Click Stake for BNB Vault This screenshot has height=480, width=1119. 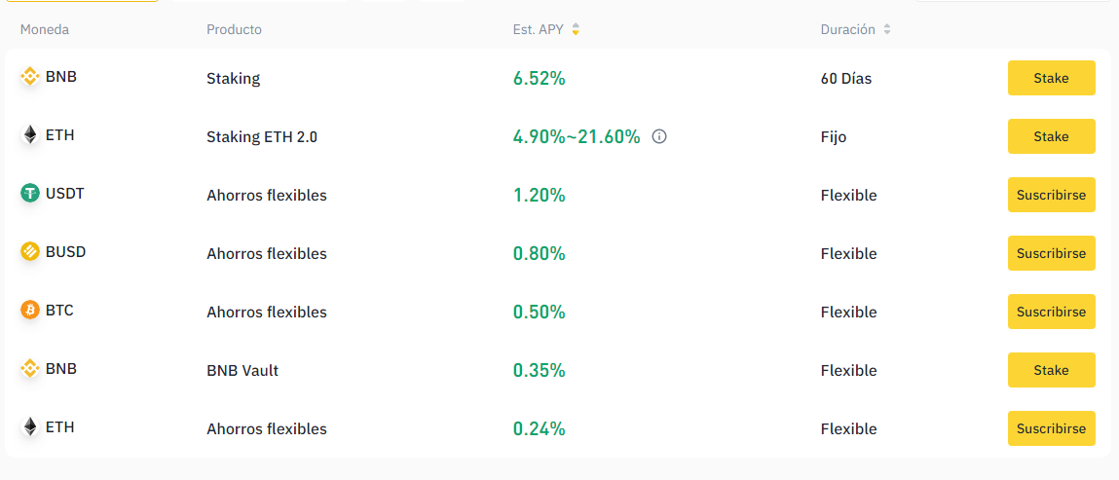1051,370
